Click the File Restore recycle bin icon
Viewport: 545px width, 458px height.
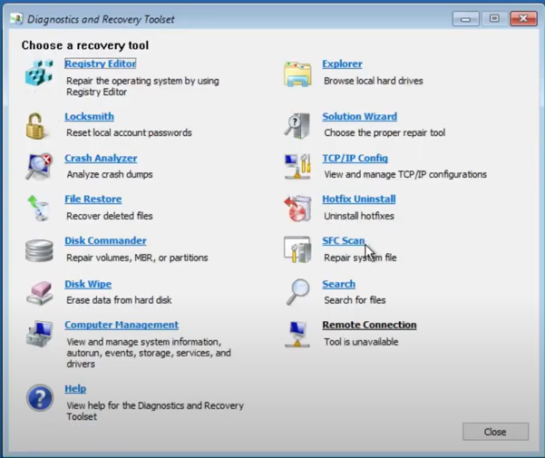tap(39, 208)
